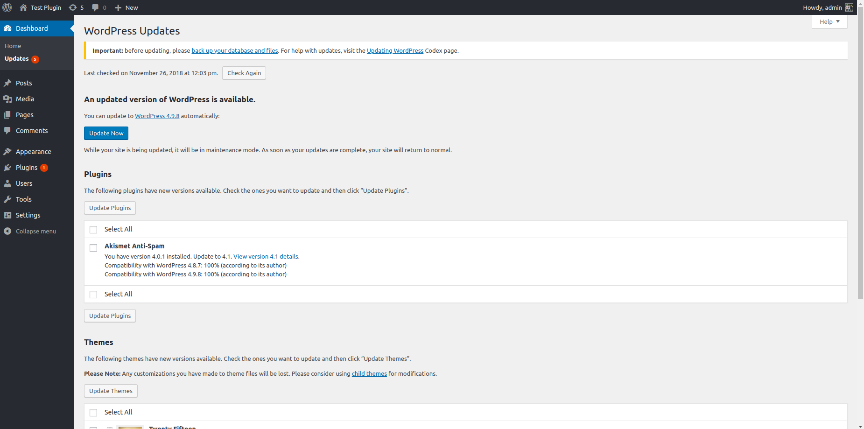Click the Appearance paintbrush icon
The image size is (864, 429).
(x=7, y=152)
